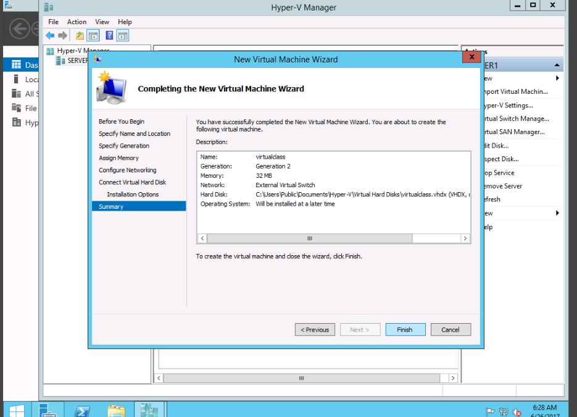Screen dimensions: 577x417
Task: Switch to Hyper-V Manager taskbar icon
Action: tap(149, 410)
